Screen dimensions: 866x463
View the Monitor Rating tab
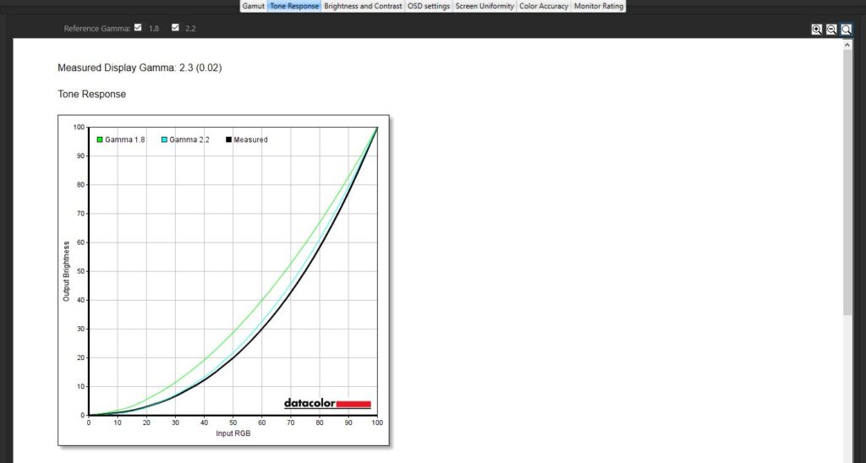(x=599, y=6)
